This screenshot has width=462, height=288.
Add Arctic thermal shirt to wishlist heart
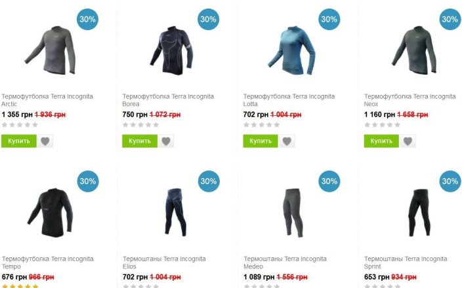[x=45, y=141]
